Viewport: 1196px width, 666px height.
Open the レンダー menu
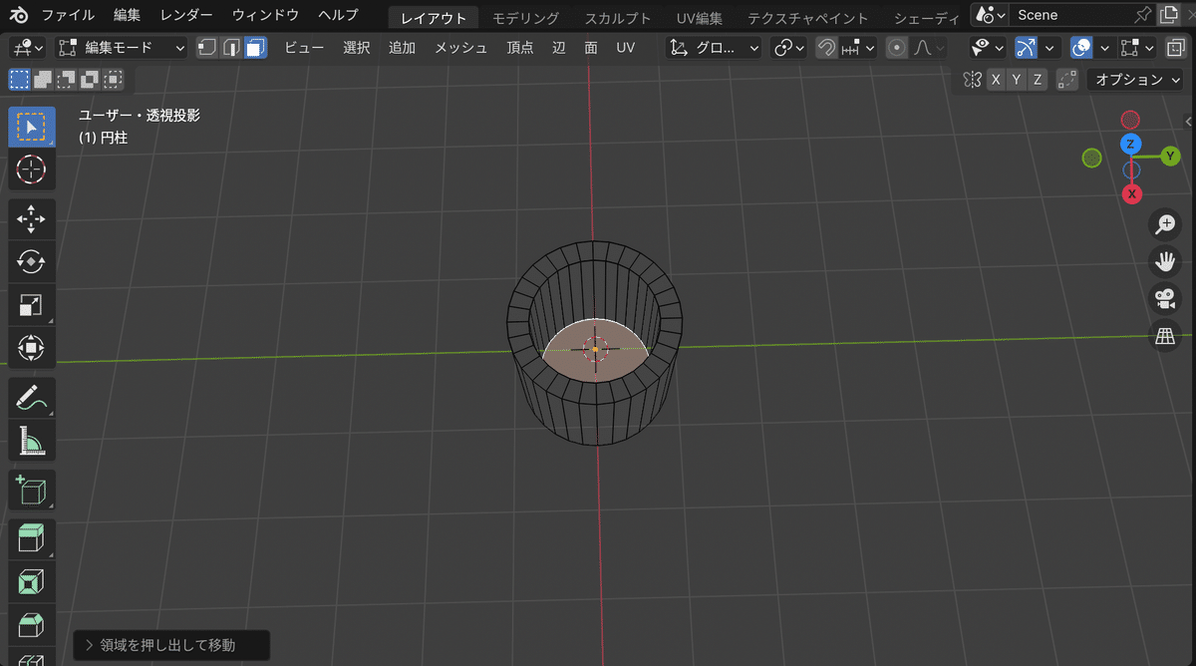point(186,15)
